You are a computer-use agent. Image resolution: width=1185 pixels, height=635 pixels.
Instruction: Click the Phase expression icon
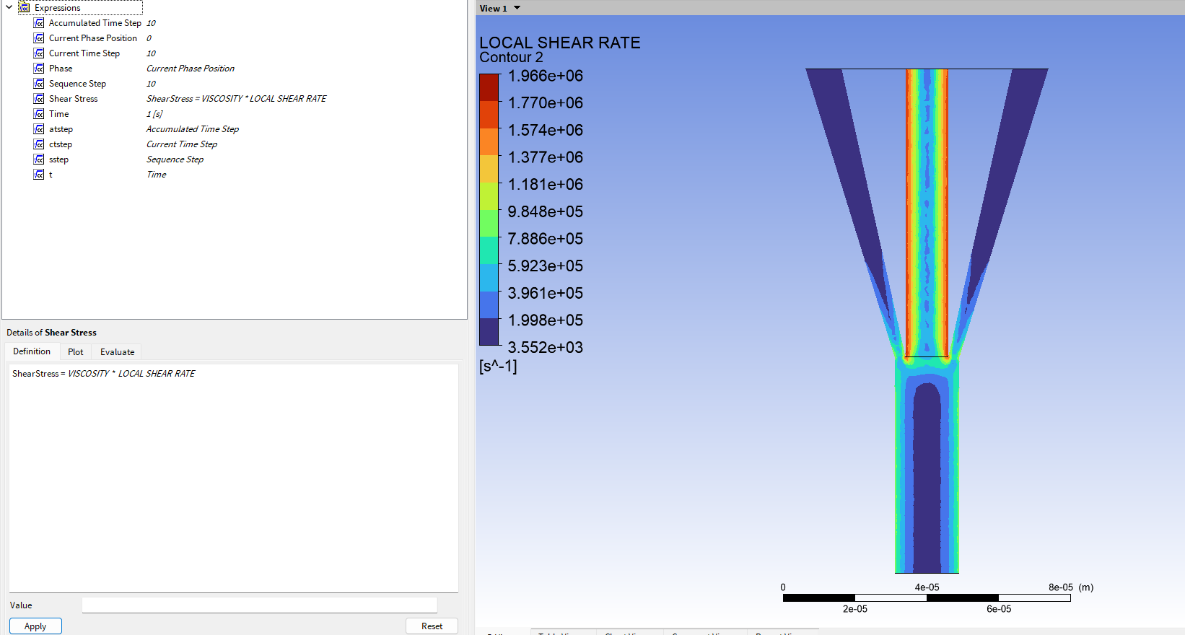[x=39, y=69]
